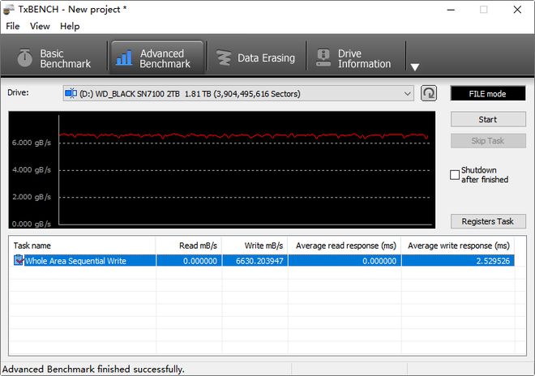
Task: Click the Basic Benchmark stopwatch icon
Action: (x=24, y=58)
